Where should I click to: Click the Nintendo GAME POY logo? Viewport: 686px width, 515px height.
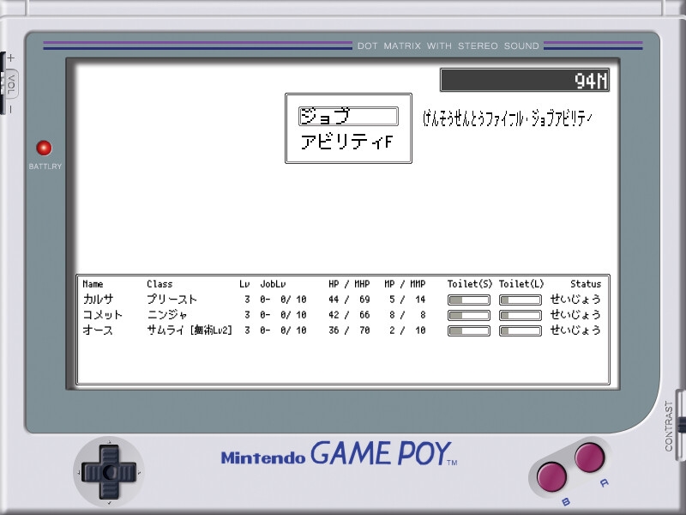coord(339,454)
